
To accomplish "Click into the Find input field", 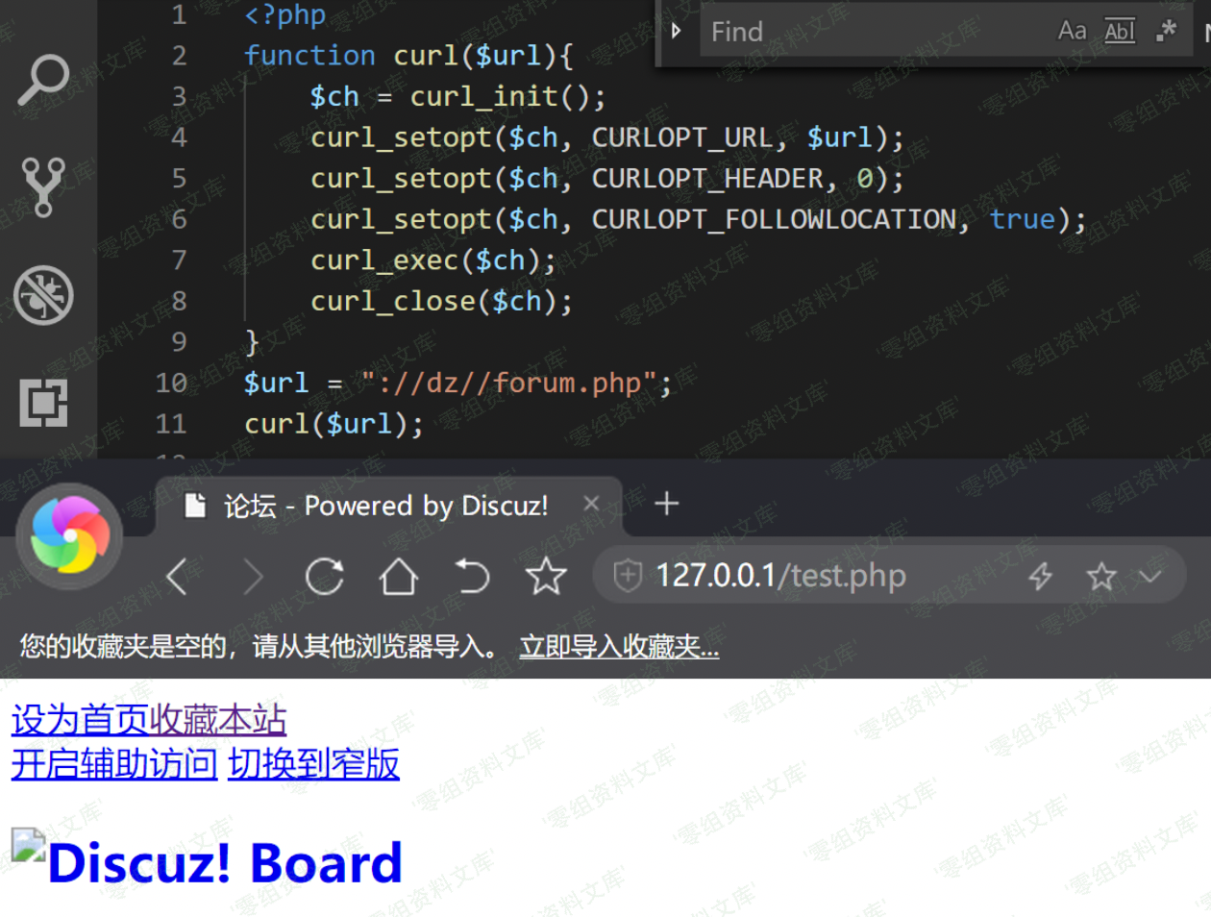I will tap(865, 32).
